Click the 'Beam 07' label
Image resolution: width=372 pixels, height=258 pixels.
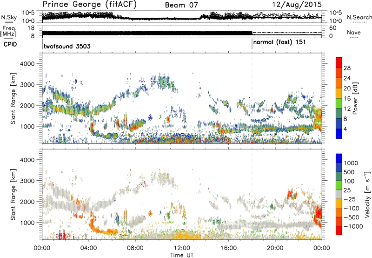tap(181, 5)
